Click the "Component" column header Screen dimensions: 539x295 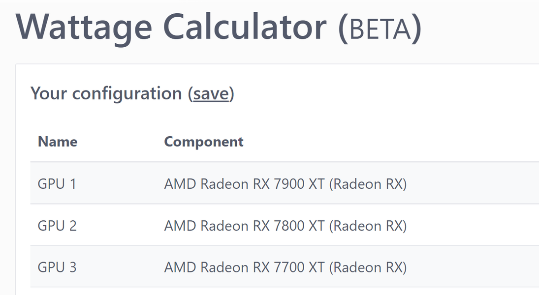pyautogui.click(x=204, y=142)
